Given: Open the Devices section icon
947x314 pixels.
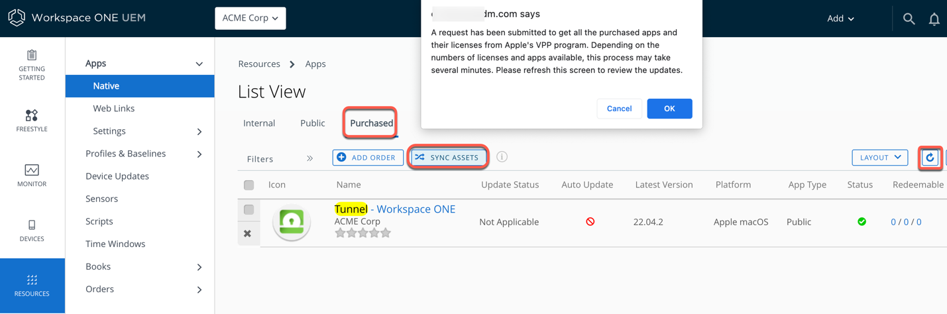Looking at the screenshot, I should [32, 230].
